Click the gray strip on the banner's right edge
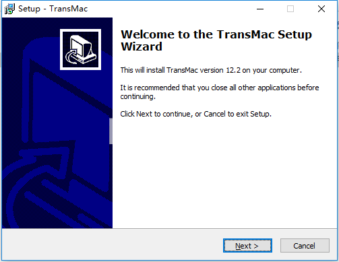 (x=111, y=131)
